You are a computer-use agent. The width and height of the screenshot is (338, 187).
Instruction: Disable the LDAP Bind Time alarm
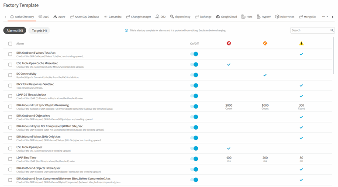(194, 159)
